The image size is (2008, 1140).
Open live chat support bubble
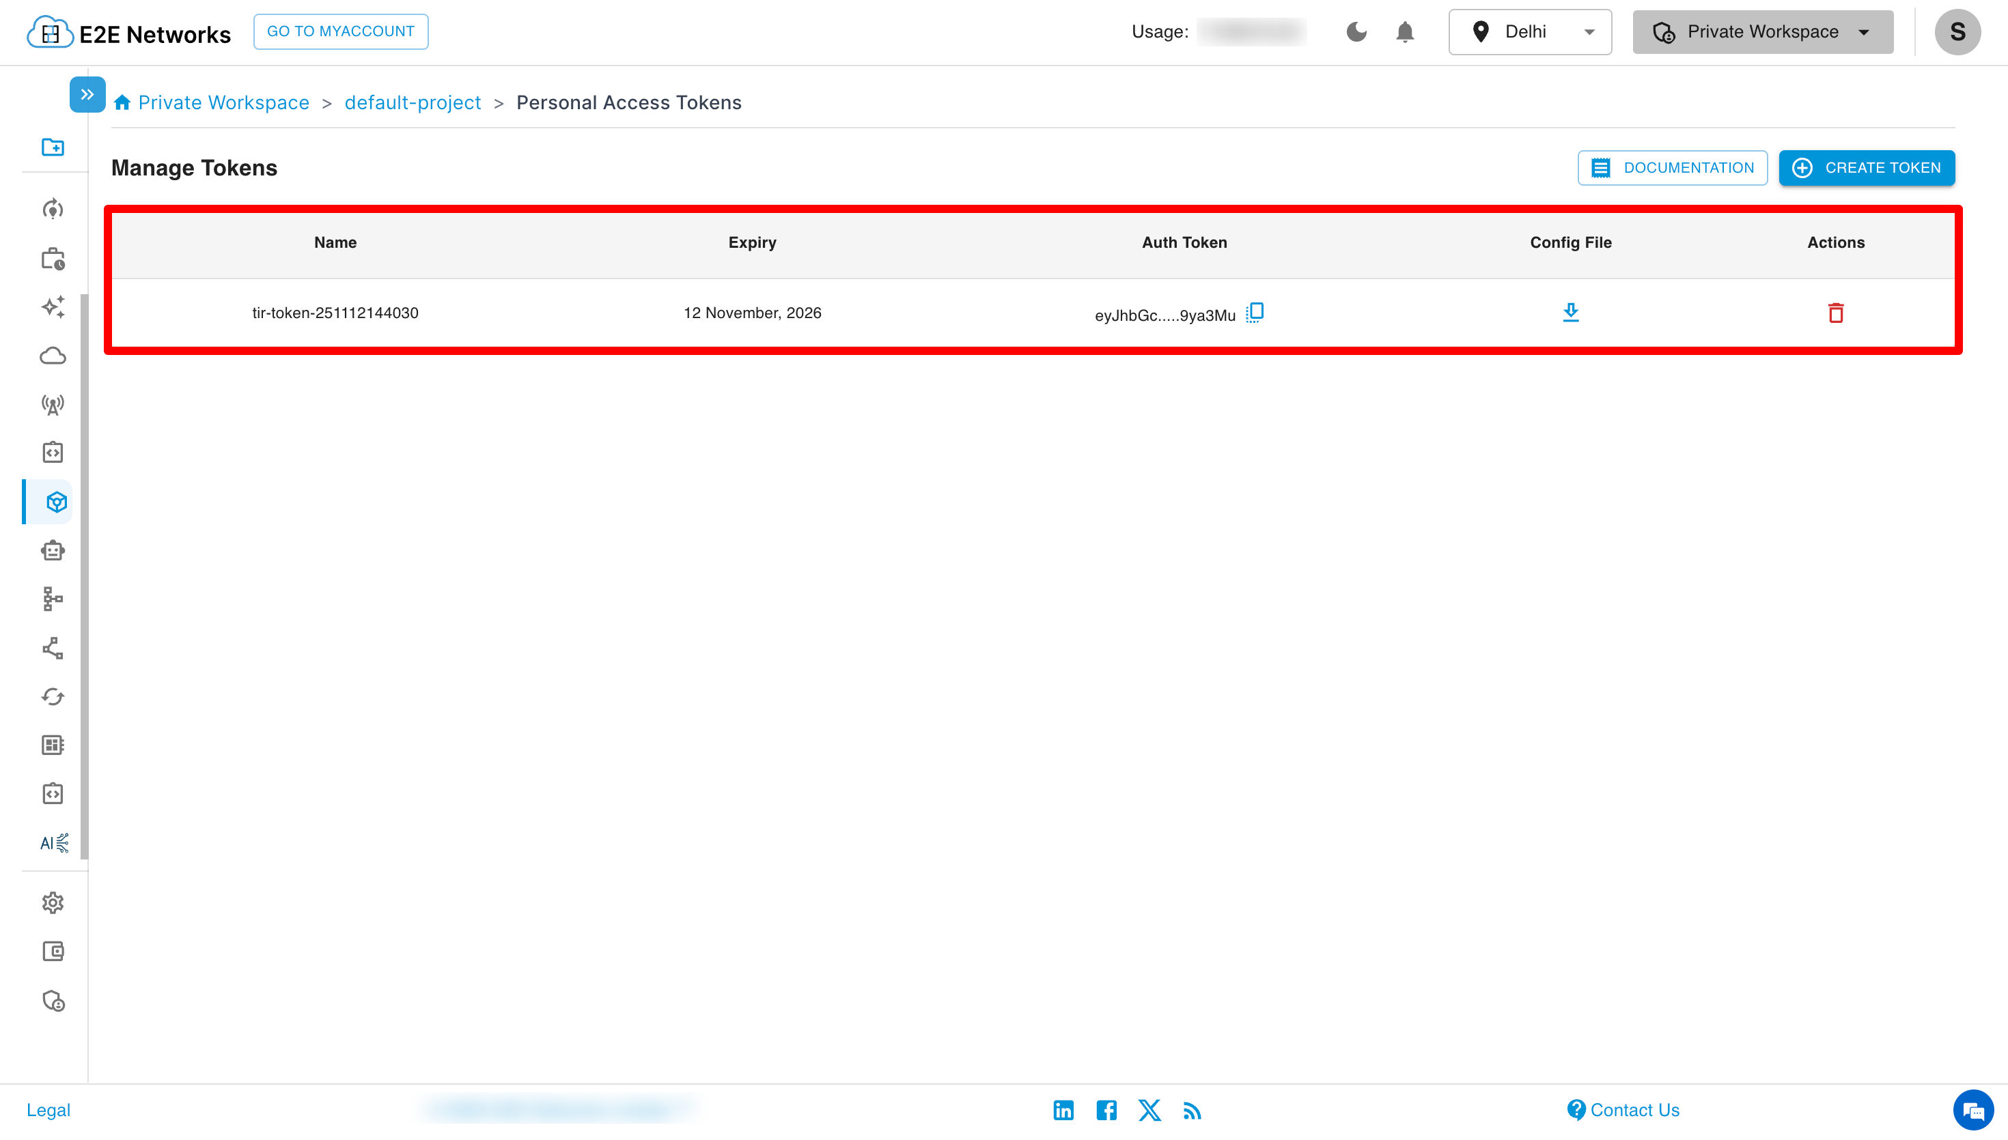(x=1972, y=1110)
